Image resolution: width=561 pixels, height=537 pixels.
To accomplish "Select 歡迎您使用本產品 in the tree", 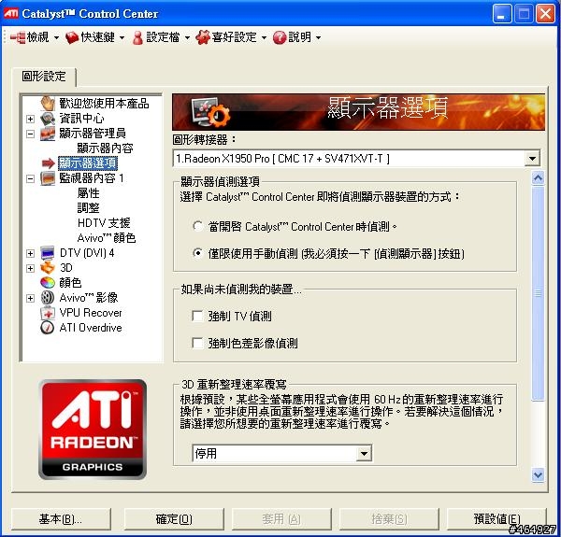I will 104,104.
